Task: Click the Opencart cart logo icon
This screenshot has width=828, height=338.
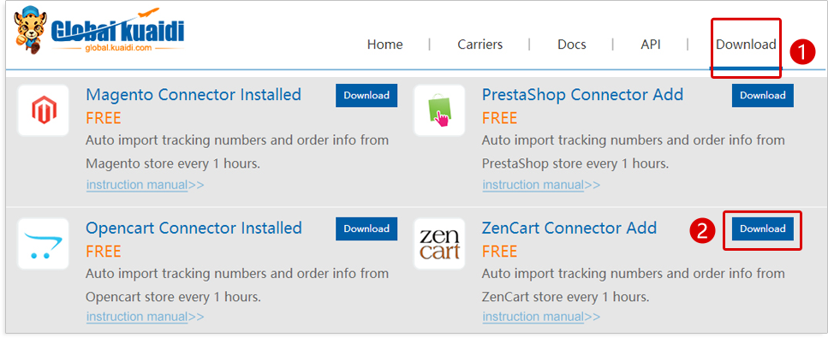Action: pyautogui.click(x=44, y=244)
